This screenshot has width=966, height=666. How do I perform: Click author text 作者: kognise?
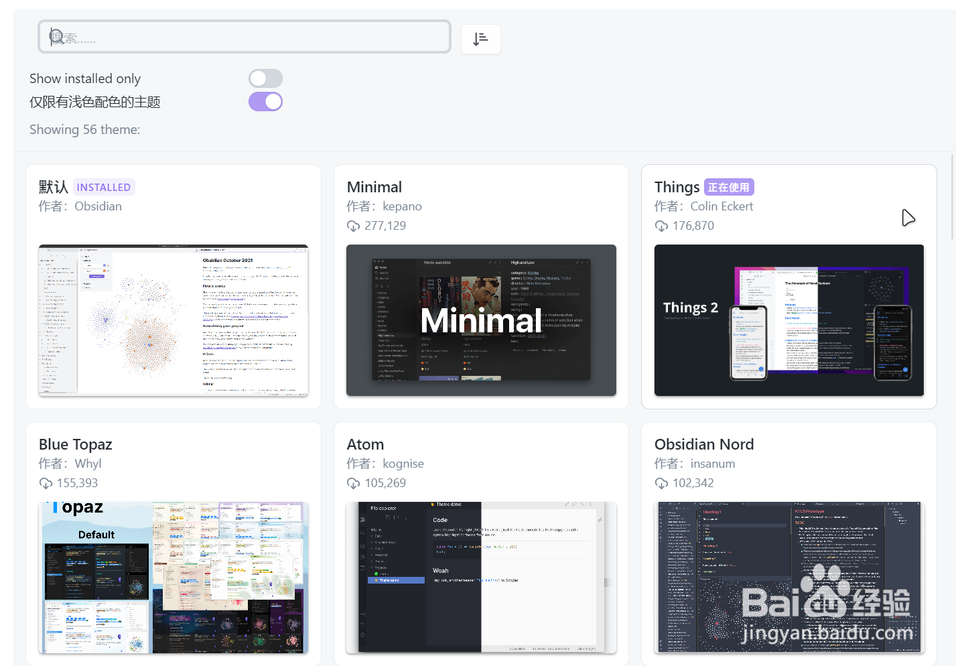(385, 464)
